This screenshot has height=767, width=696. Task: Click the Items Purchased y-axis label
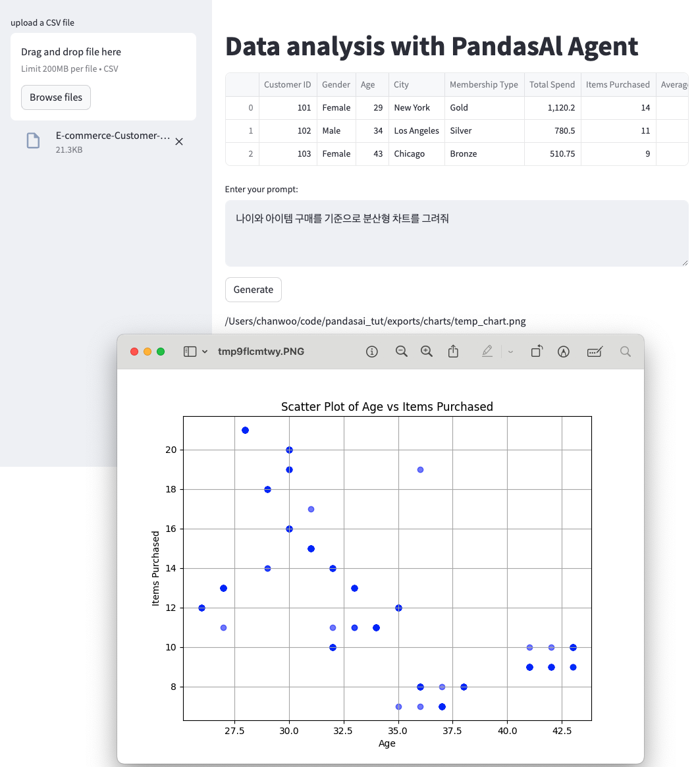point(155,568)
